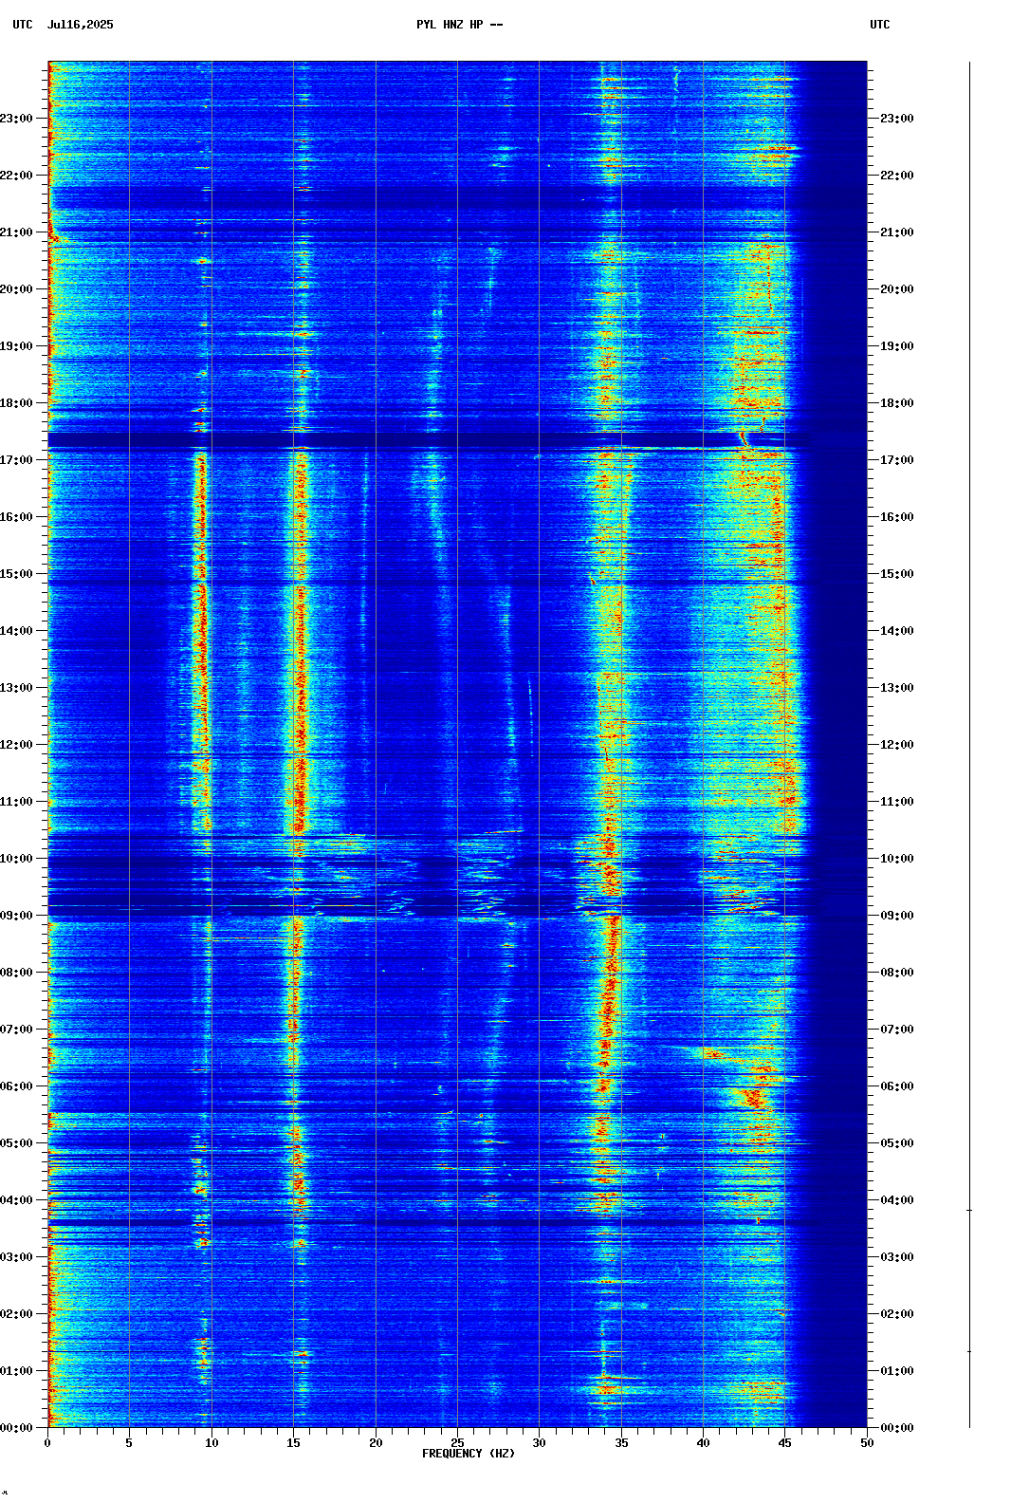Screen dimensions: 1011x1503
Task: Click the left-axis 15:00 time label
Action: (x=16, y=574)
